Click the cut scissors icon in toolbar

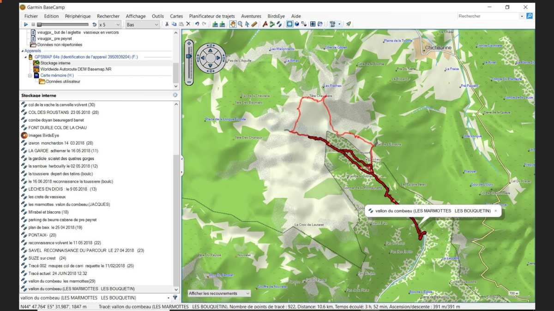pyautogui.click(x=167, y=24)
